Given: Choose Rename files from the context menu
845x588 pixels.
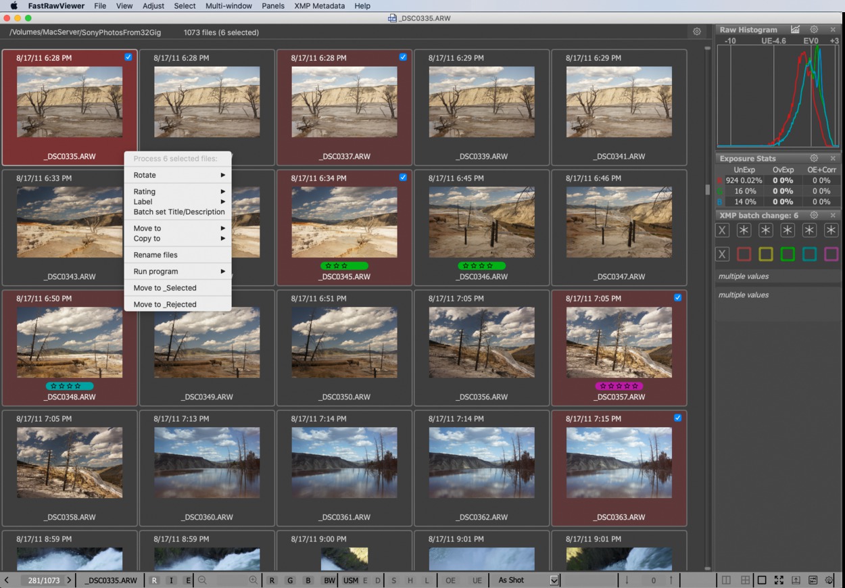Looking at the screenshot, I should [x=155, y=255].
